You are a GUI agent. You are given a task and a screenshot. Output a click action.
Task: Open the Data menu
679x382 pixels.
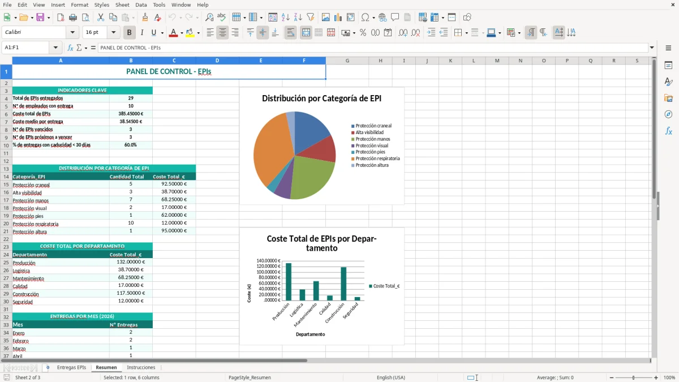tap(141, 5)
